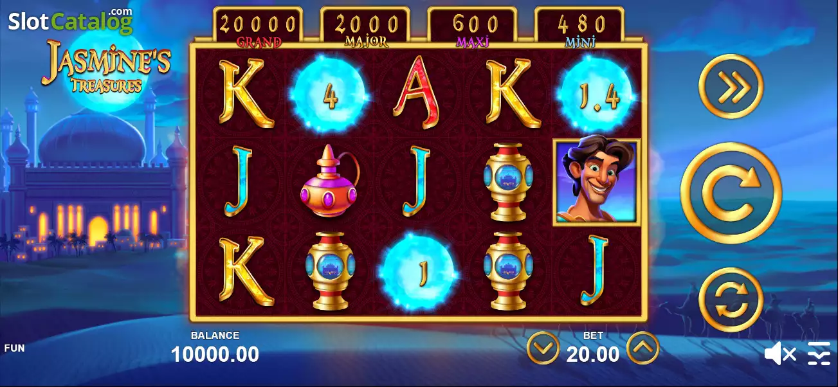Select the Grand 20000 jackpot tab
The height and width of the screenshot is (387, 838).
[259, 28]
